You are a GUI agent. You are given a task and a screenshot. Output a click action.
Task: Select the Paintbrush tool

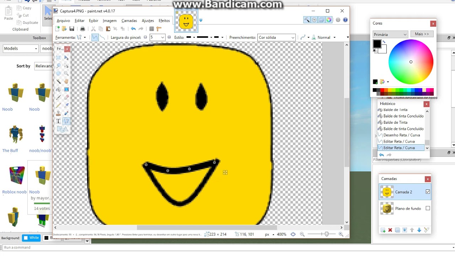(59, 97)
